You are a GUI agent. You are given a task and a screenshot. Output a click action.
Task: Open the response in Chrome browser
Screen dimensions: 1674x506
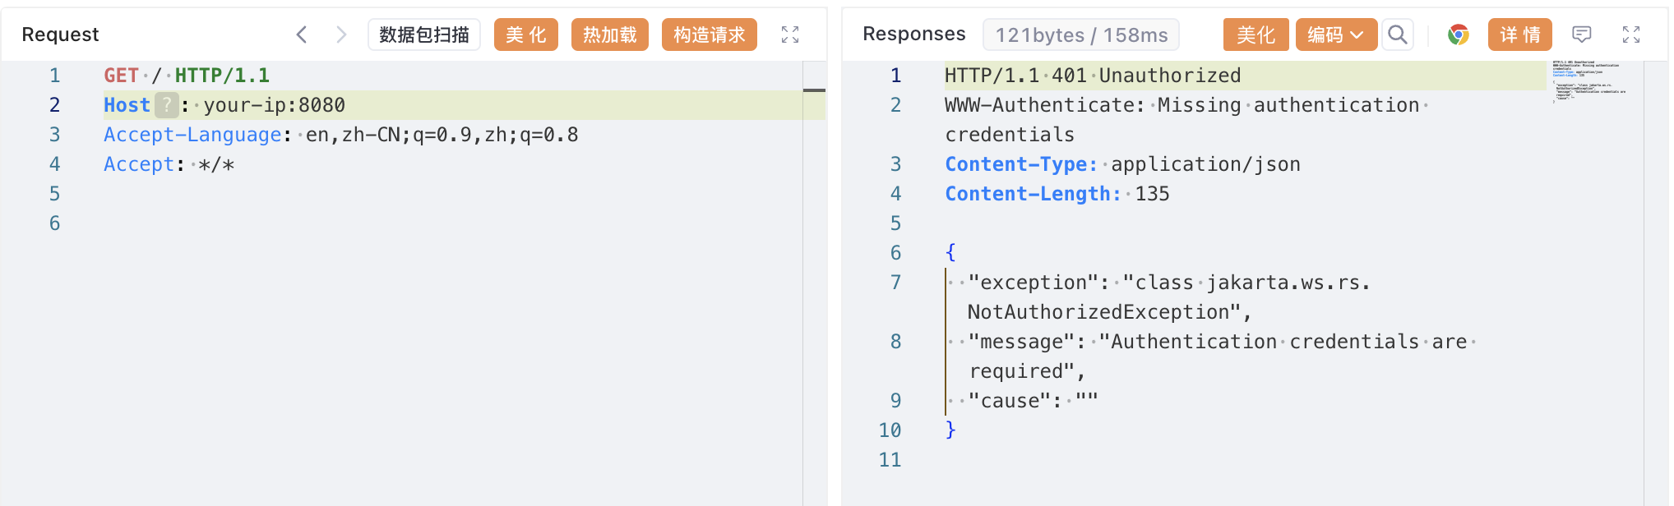[x=1458, y=34]
